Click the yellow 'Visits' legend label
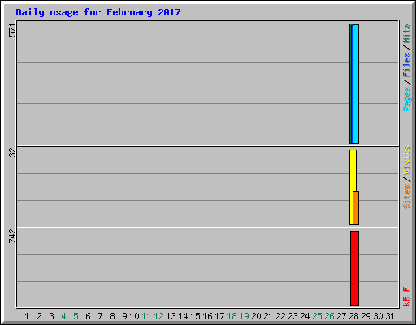The image size is (416, 325). (x=406, y=160)
